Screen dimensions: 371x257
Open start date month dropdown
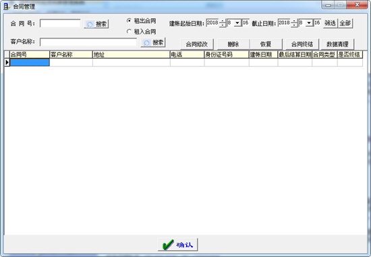pos(237,23)
